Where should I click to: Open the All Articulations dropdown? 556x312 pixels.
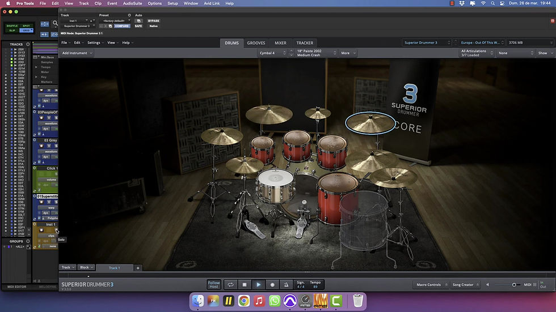476,53
